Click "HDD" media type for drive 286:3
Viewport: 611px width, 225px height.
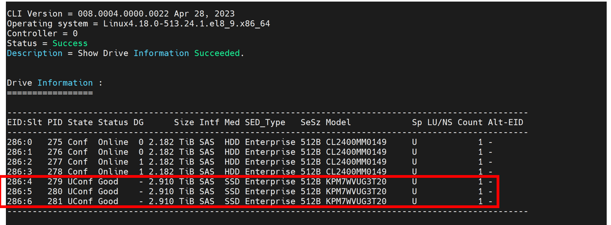point(232,172)
